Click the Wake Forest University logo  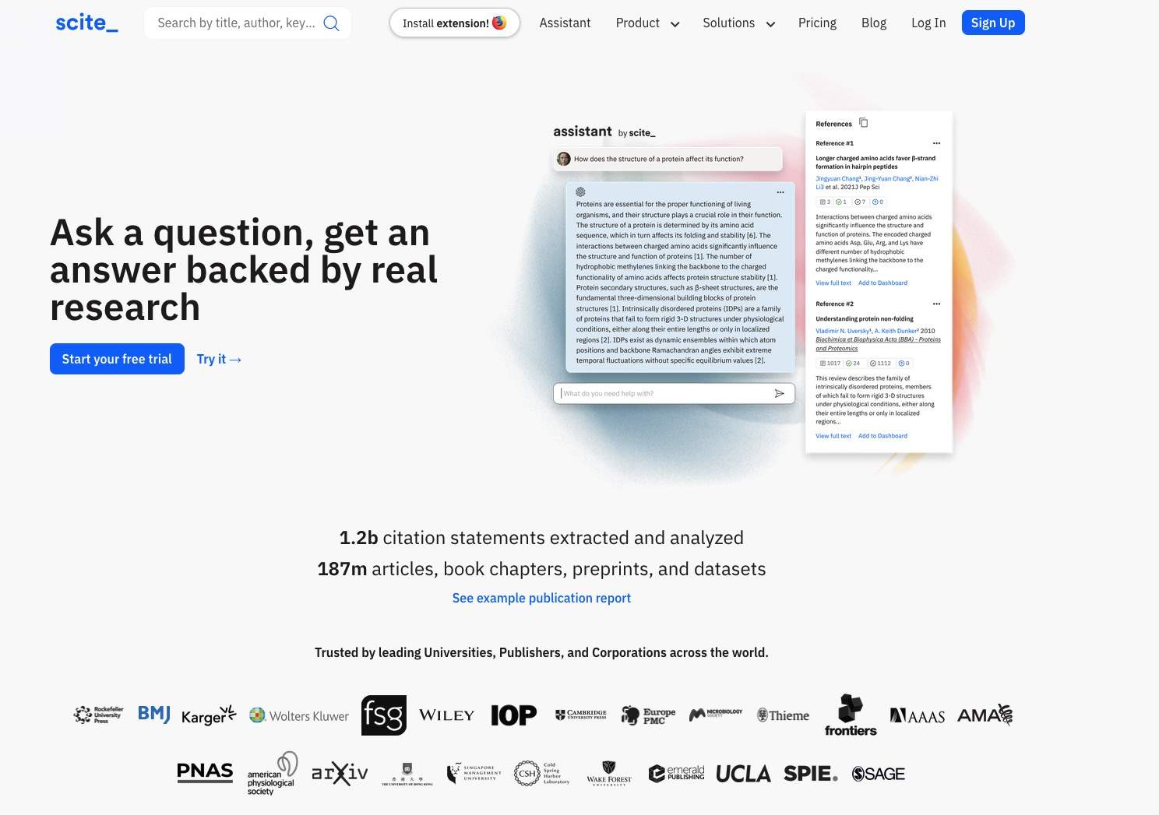[609, 774]
